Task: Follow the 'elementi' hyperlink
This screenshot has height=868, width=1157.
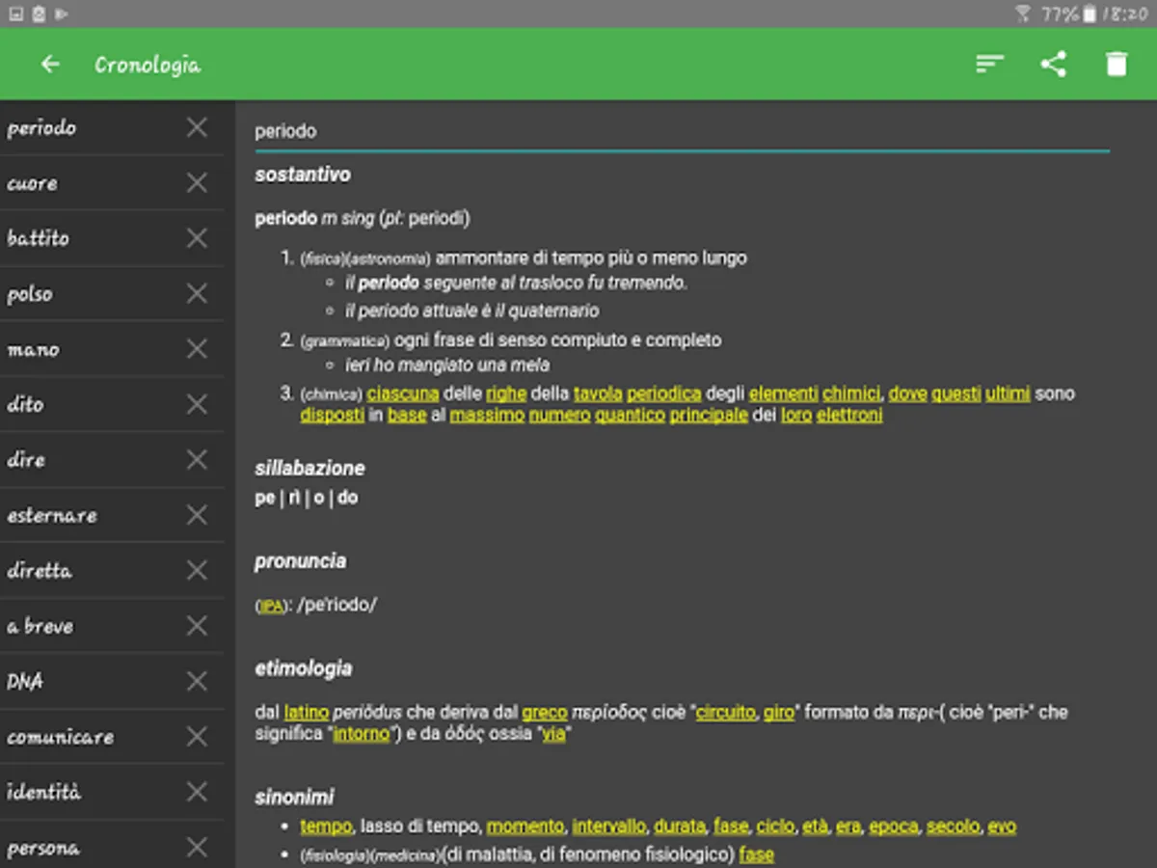Action: 784,393
